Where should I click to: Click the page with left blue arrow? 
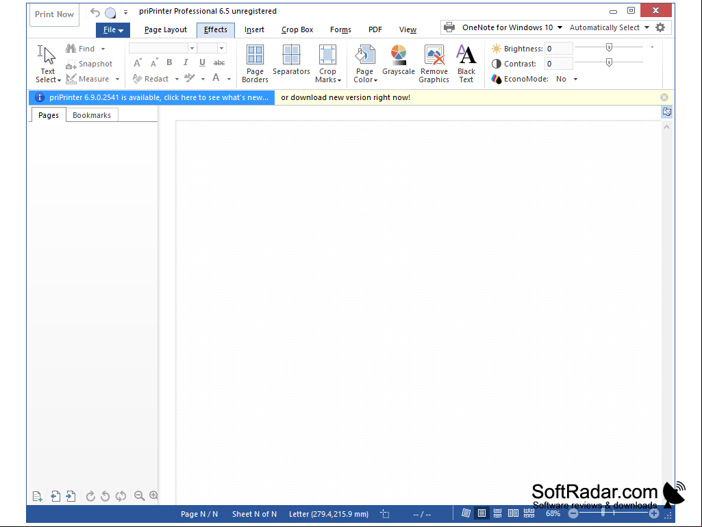click(x=55, y=496)
